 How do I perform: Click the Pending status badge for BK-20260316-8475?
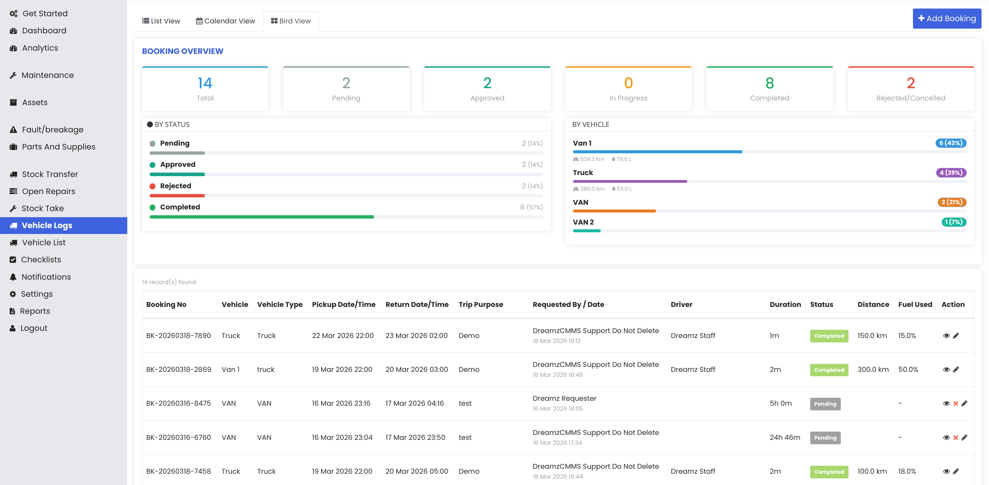(x=825, y=404)
